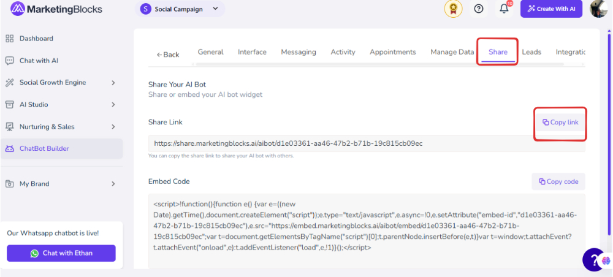Click the 'Share Link' label
The height and width of the screenshot is (277, 613).
[x=166, y=122]
